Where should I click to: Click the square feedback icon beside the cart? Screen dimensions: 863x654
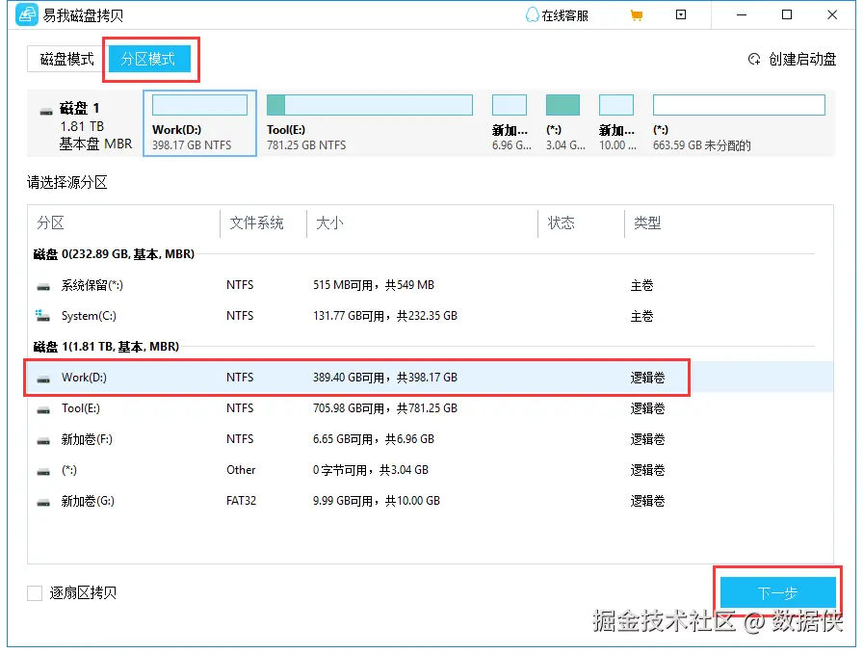coord(681,14)
